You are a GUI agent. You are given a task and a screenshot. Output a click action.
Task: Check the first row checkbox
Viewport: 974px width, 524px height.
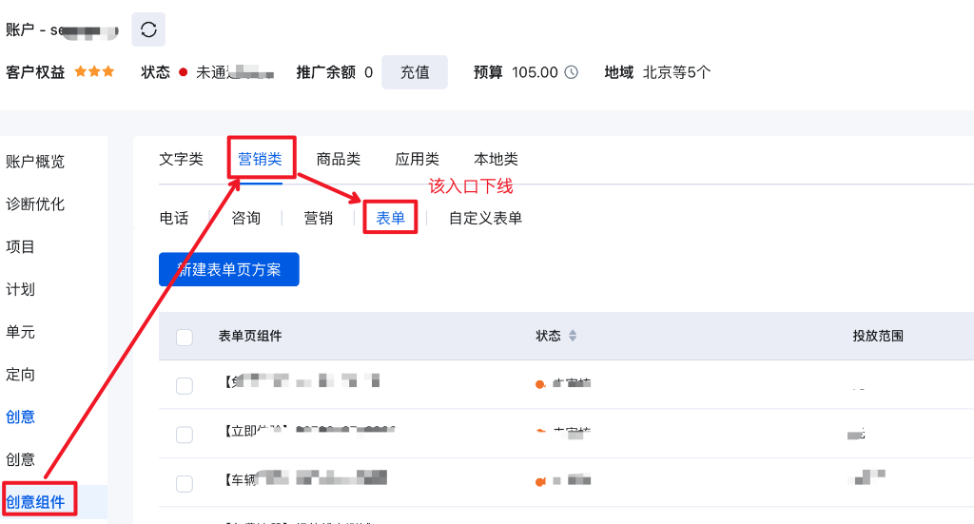(x=185, y=385)
